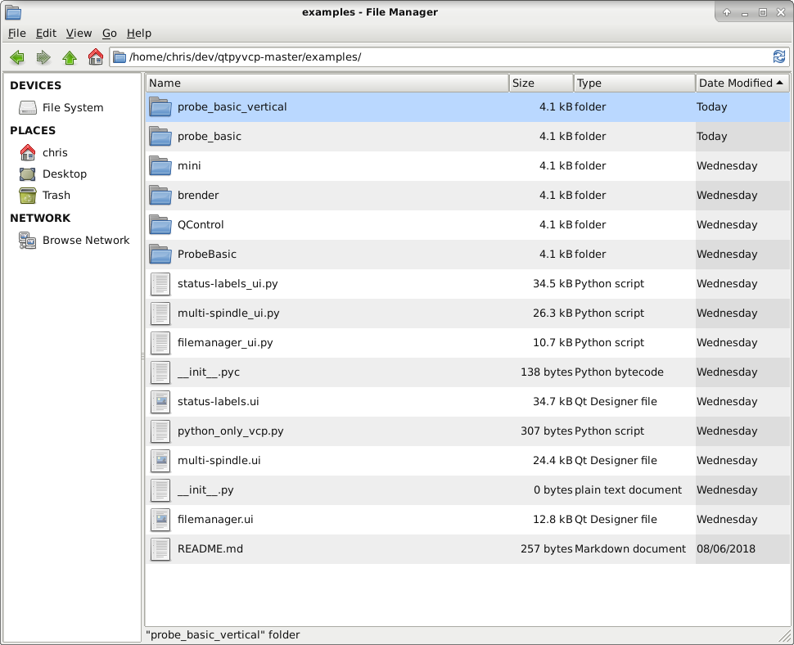794x645 pixels.
Task: Sort files by the Type column
Action: (x=634, y=83)
